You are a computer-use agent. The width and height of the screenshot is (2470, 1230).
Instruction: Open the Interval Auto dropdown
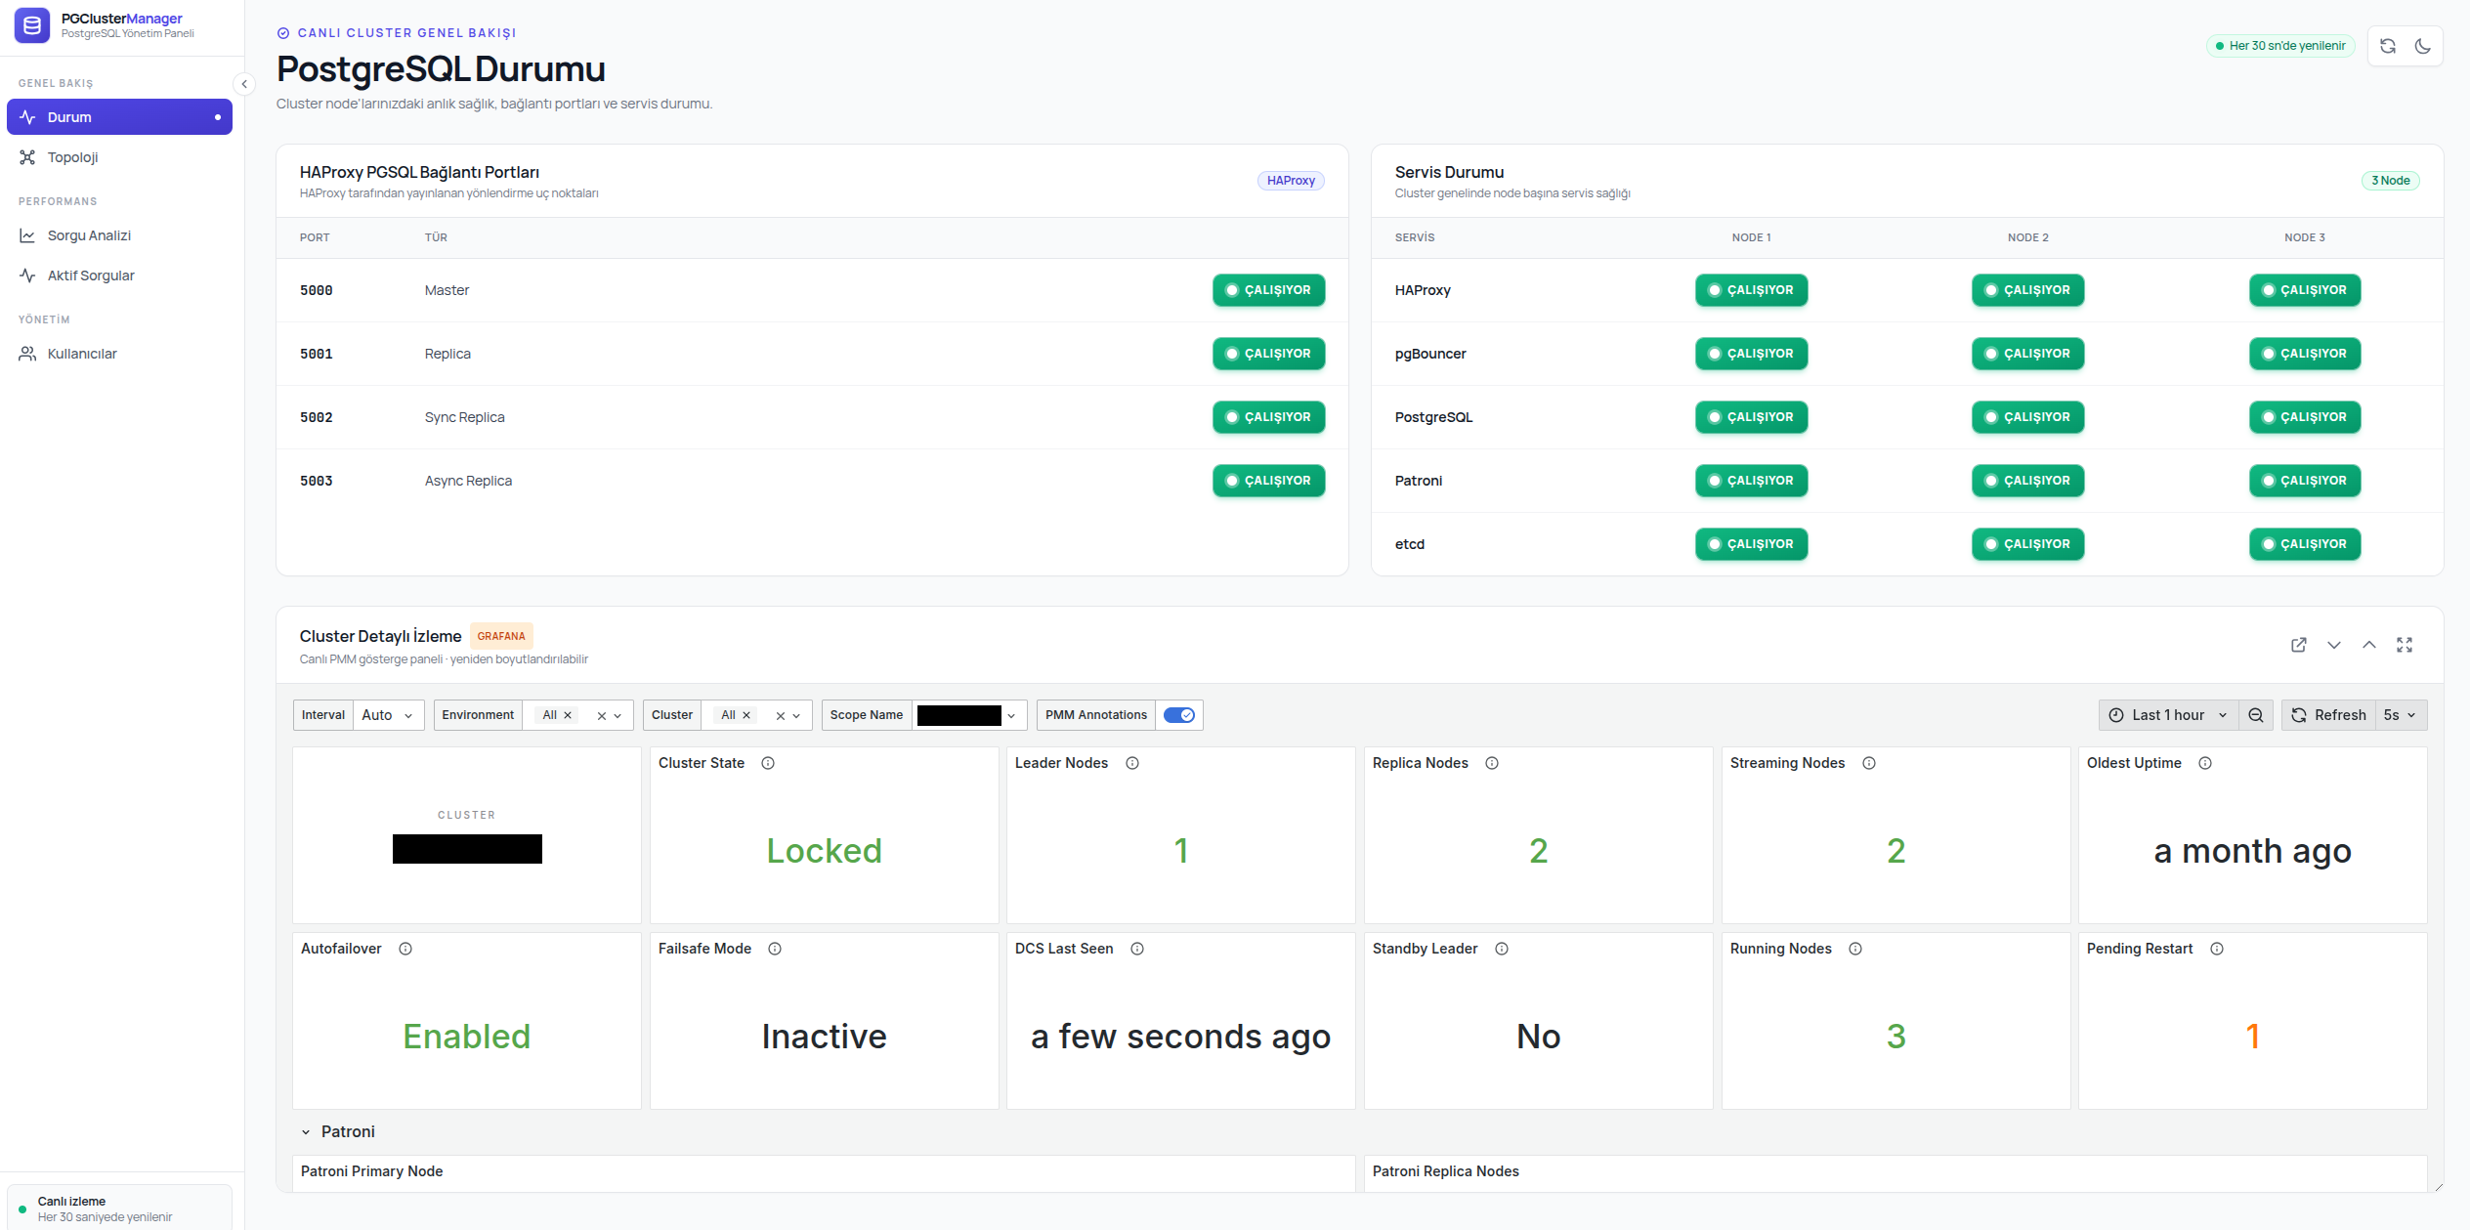coord(388,715)
